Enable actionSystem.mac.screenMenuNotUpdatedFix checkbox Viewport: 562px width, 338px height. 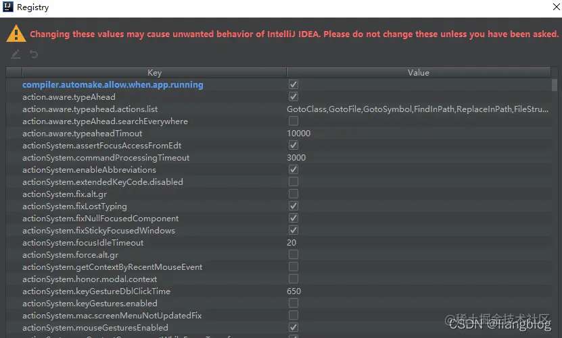[294, 316]
